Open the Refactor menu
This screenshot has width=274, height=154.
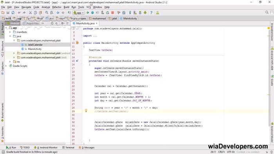tap(57, 7)
